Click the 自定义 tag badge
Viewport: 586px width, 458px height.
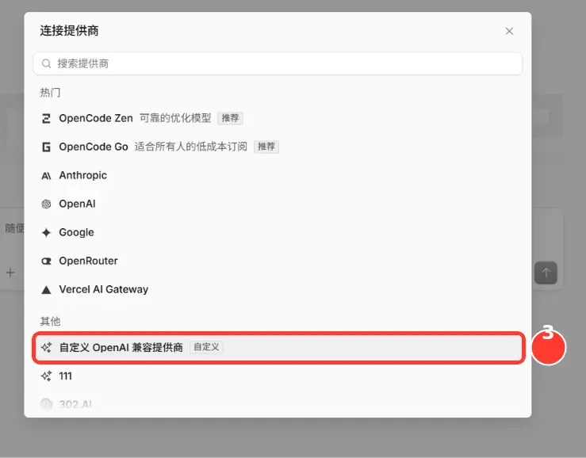pos(206,347)
